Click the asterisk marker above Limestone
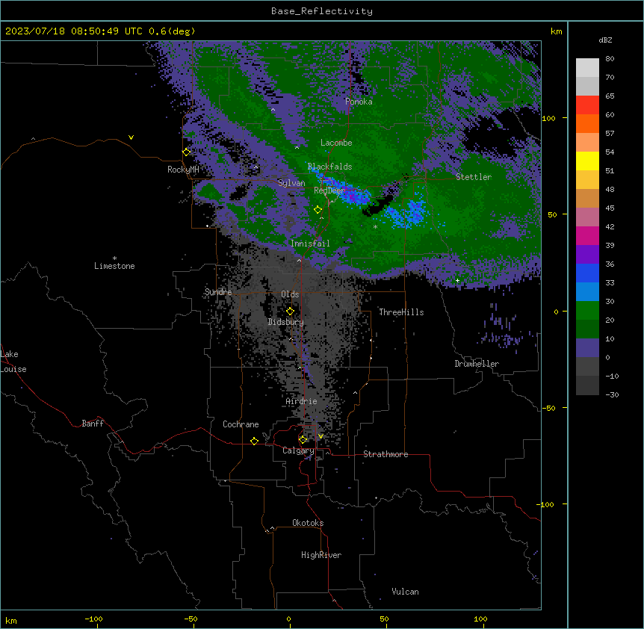 (x=114, y=258)
